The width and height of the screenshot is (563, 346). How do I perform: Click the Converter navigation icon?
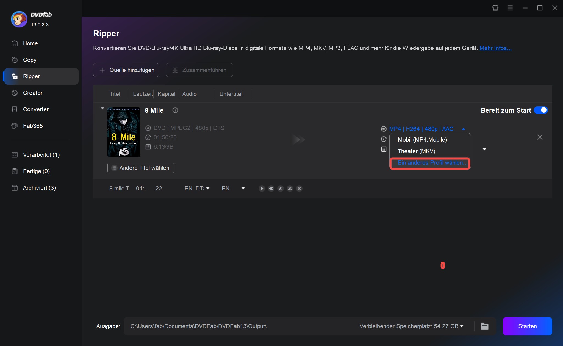click(15, 109)
